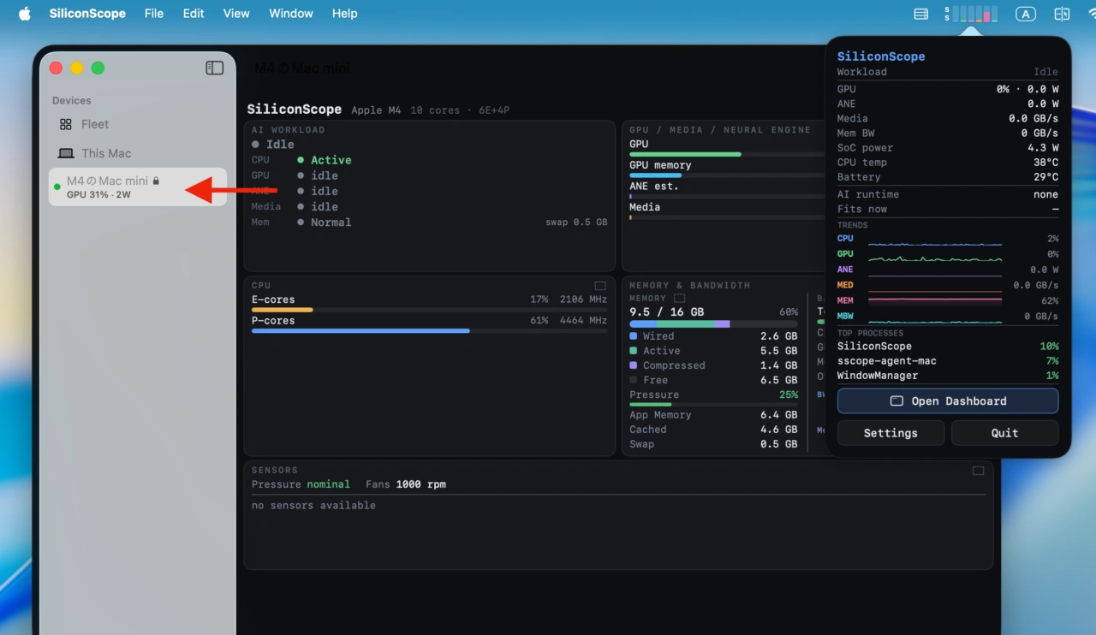Click the SoC power 4.3 W value
1096x635 pixels.
pos(1043,148)
